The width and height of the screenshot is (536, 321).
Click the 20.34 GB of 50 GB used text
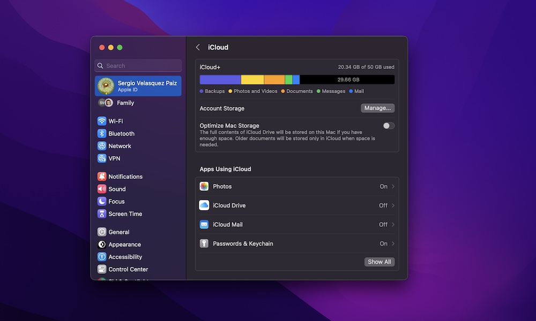(366, 67)
